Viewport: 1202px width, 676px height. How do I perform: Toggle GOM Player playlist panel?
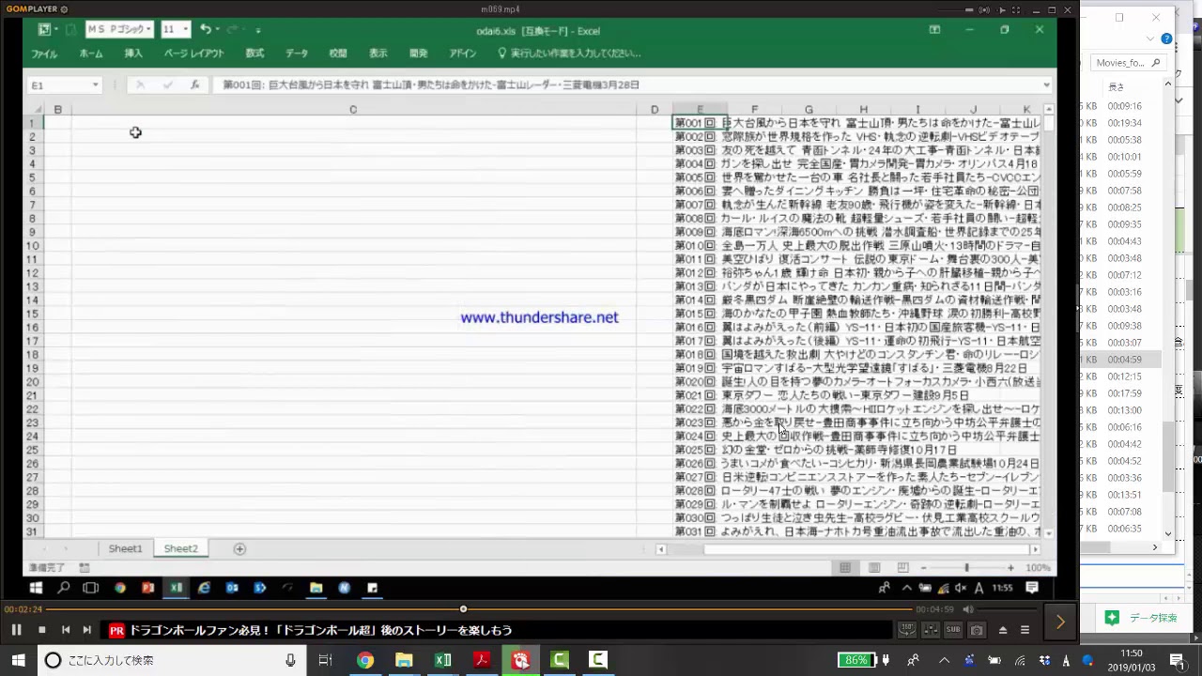[1025, 630]
